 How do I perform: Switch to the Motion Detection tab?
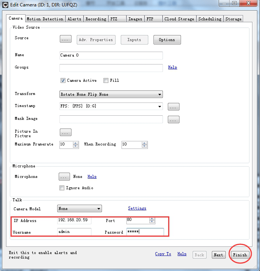point(45,19)
